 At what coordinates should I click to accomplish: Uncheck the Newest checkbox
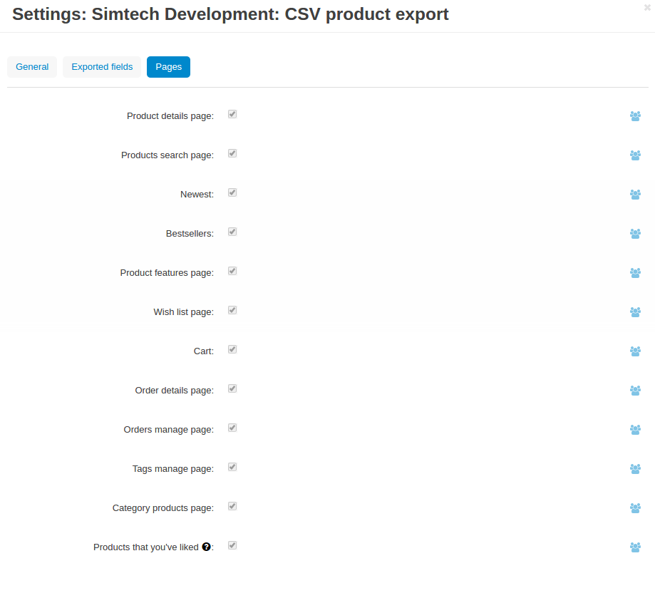point(232,192)
